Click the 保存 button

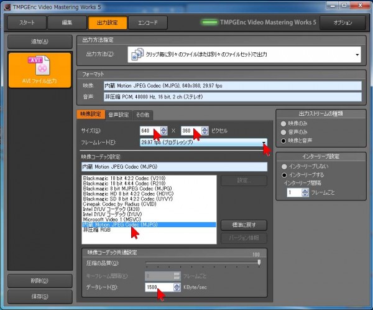pyautogui.click(x=39, y=296)
